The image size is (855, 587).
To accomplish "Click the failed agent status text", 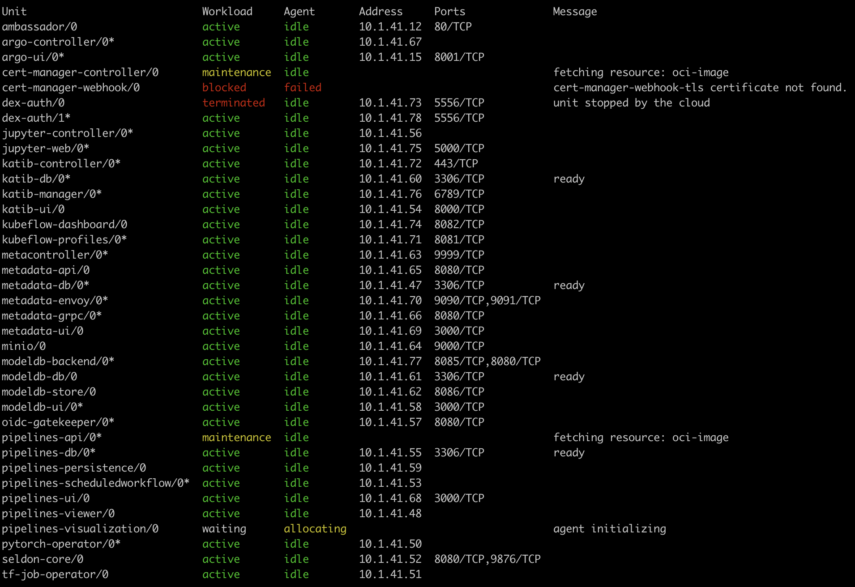I will [302, 88].
